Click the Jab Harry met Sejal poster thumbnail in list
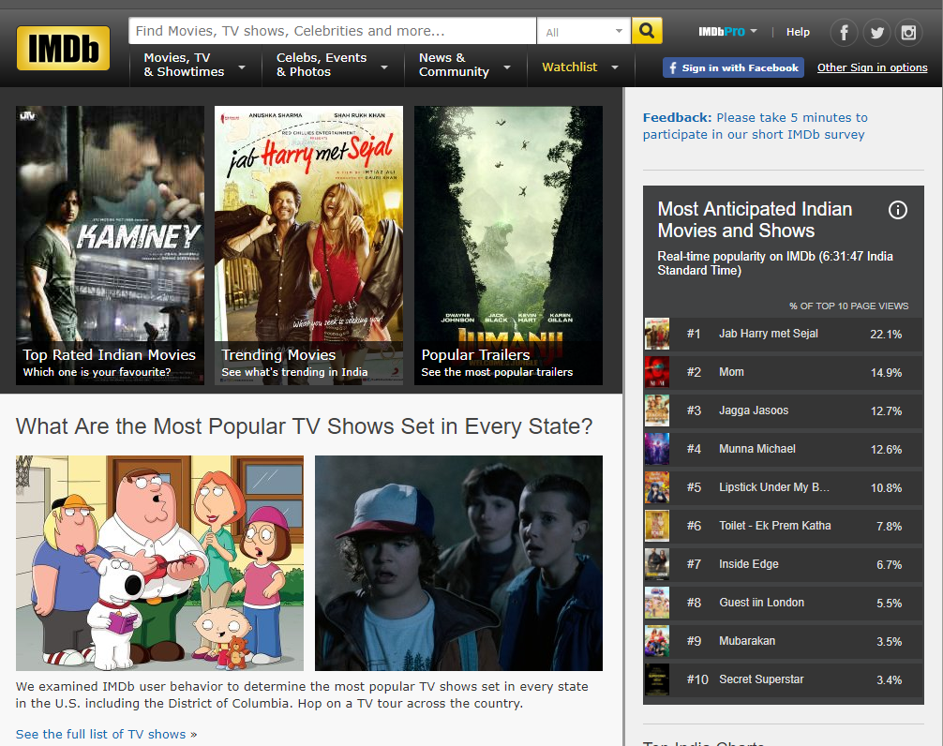The height and width of the screenshot is (746, 943). [657, 334]
